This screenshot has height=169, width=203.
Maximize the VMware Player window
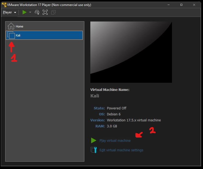coord(182,5)
